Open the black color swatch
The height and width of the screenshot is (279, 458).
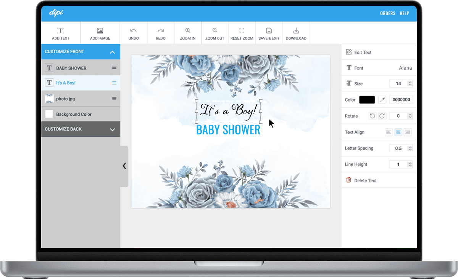pyautogui.click(x=367, y=100)
